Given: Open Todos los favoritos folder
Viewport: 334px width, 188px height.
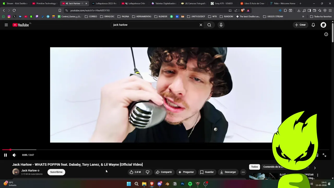Looking at the screenshot, I should 321,16.
